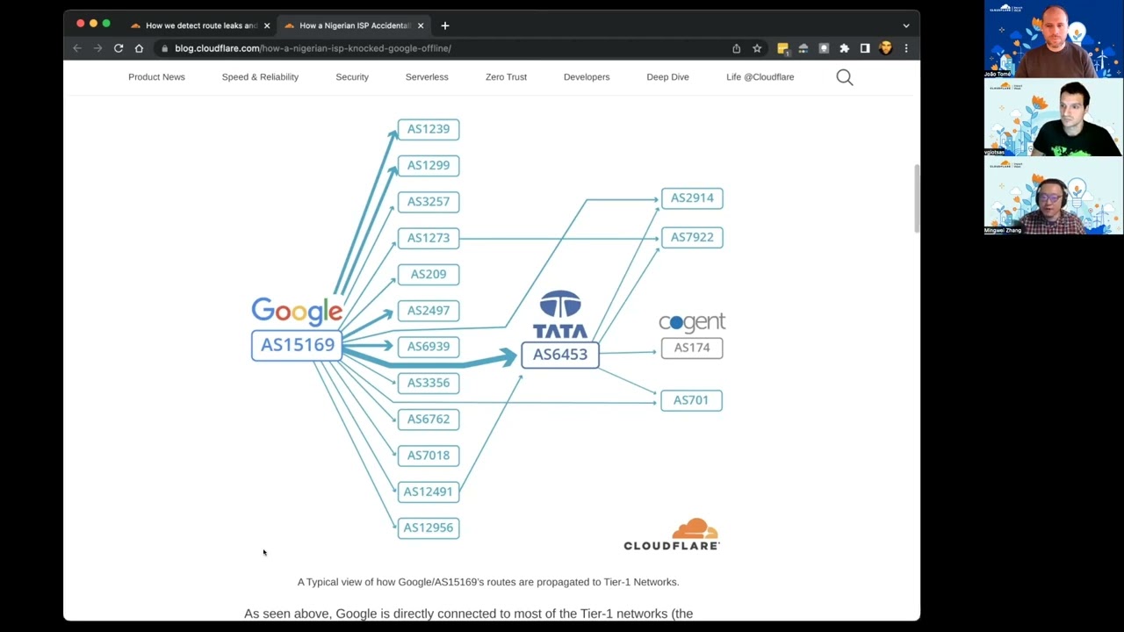The width and height of the screenshot is (1124, 632).
Task: Select the 'How a Nigerian ISP Accidentally' tab
Action: (x=354, y=25)
